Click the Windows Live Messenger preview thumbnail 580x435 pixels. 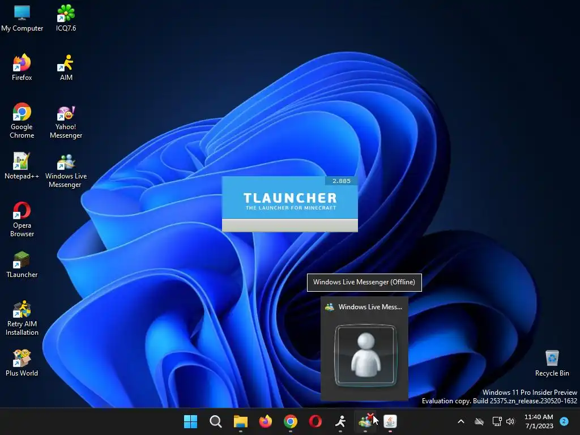365,355
